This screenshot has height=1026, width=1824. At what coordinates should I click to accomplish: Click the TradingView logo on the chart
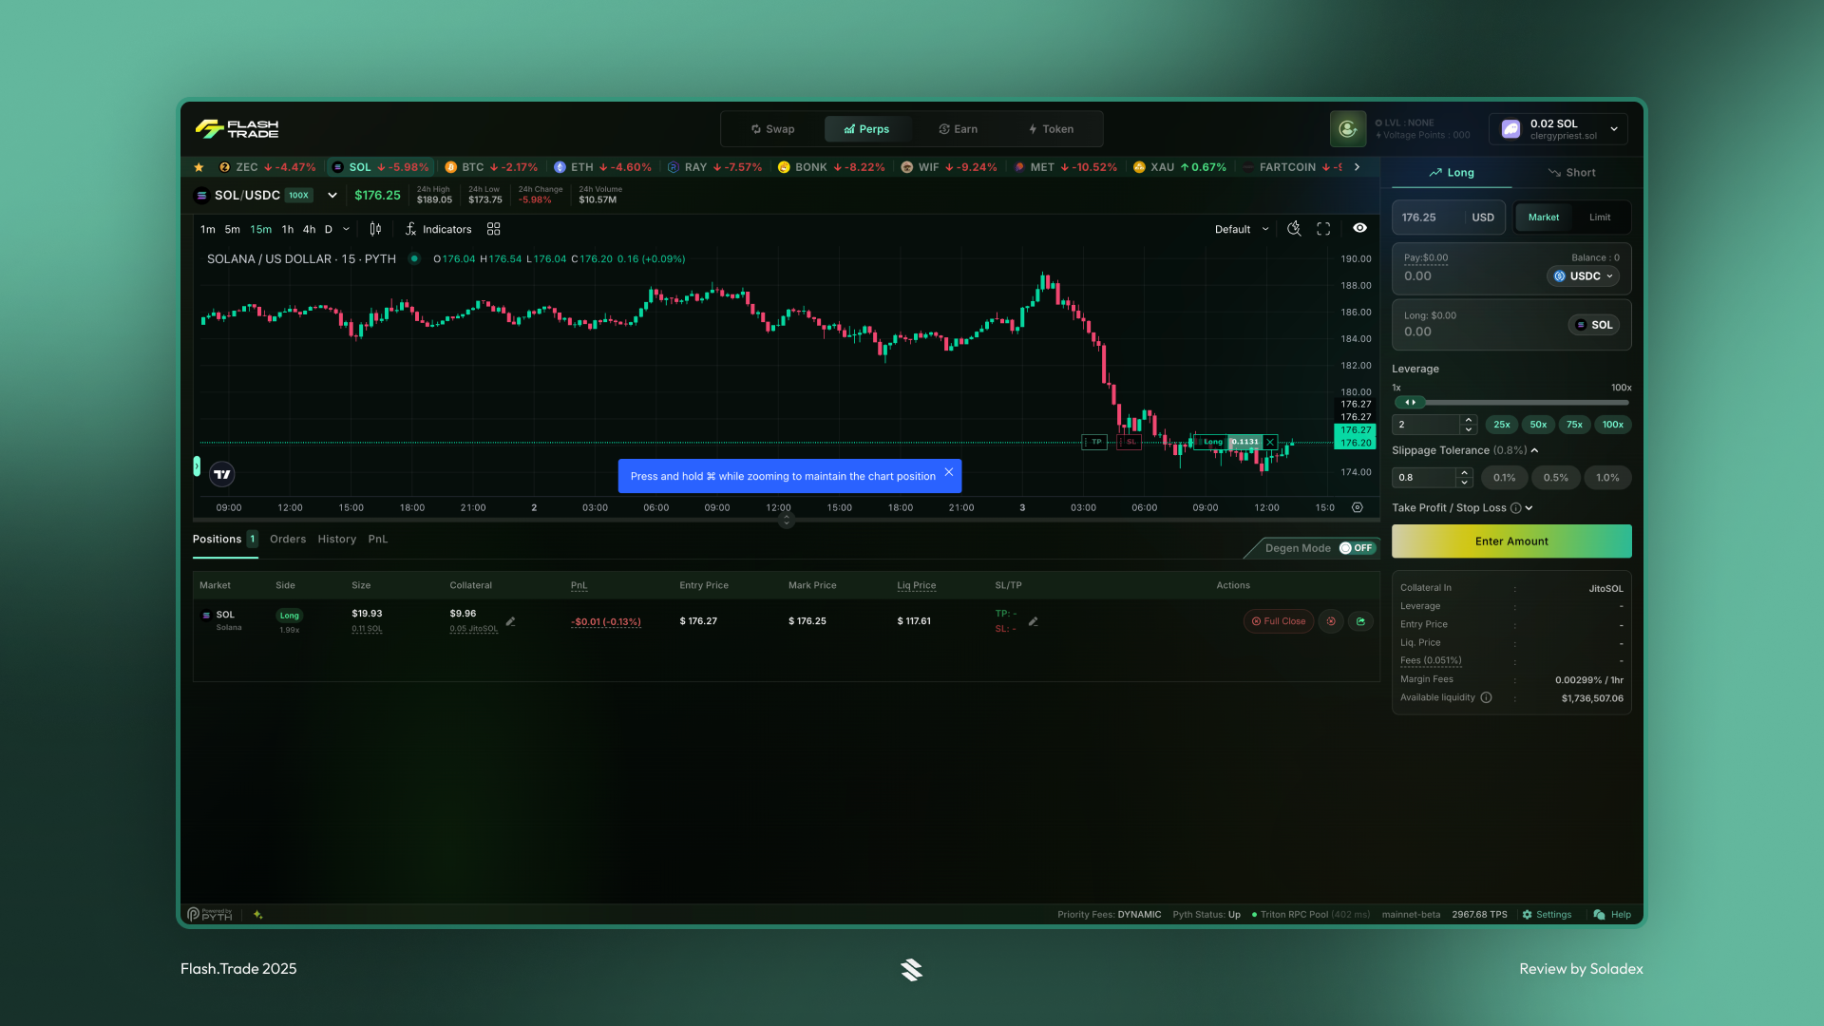(x=220, y=473)
